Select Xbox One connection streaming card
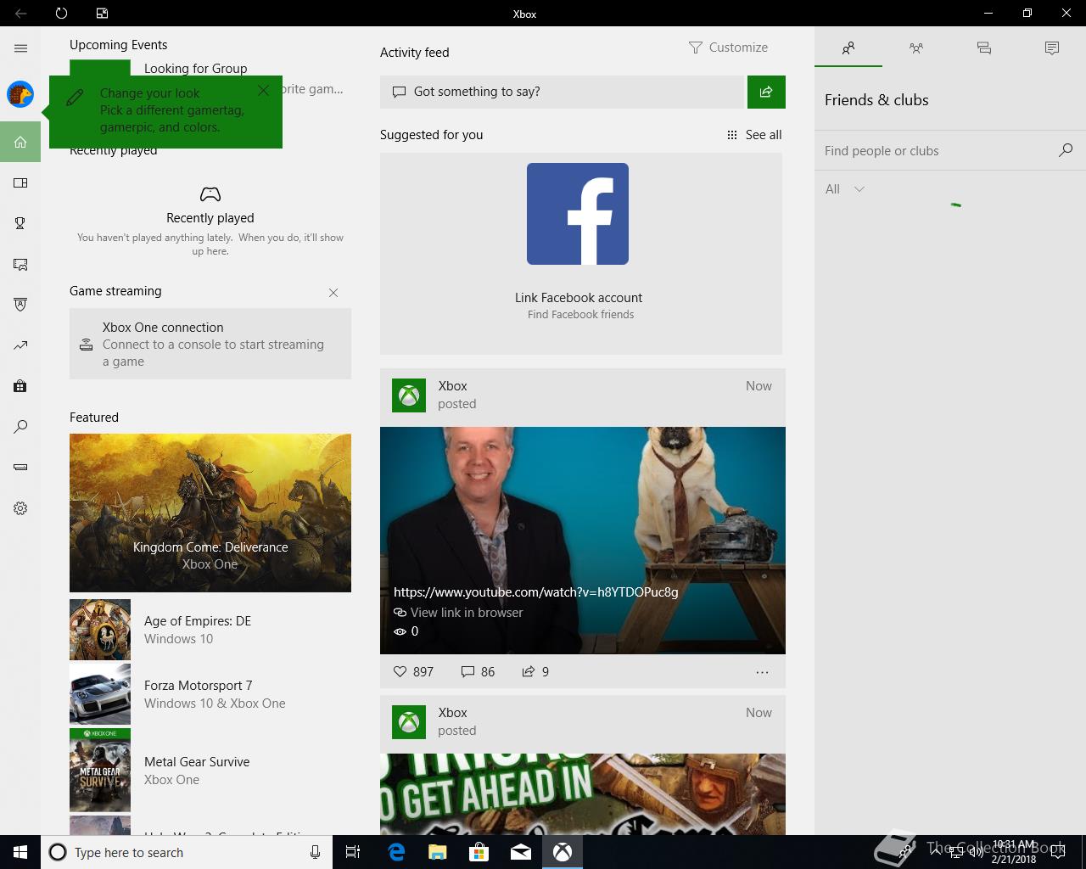Viewport: 1086px width, 869px height. pyautogui.click(x=210, y=344)
